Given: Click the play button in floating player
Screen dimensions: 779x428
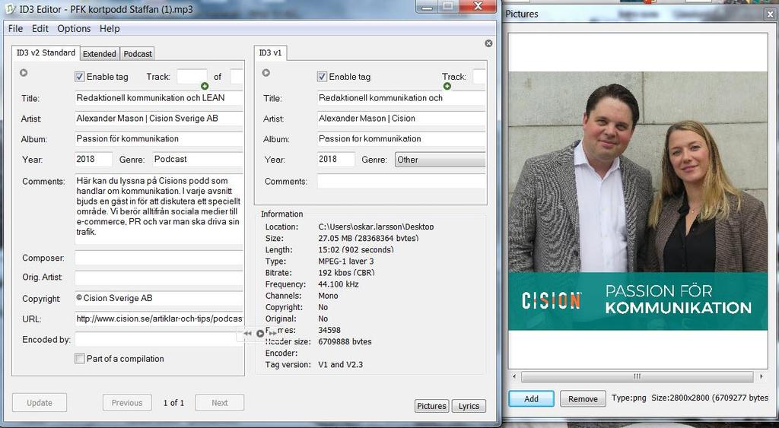Looking at the screenshot, I should pos(260,333).
